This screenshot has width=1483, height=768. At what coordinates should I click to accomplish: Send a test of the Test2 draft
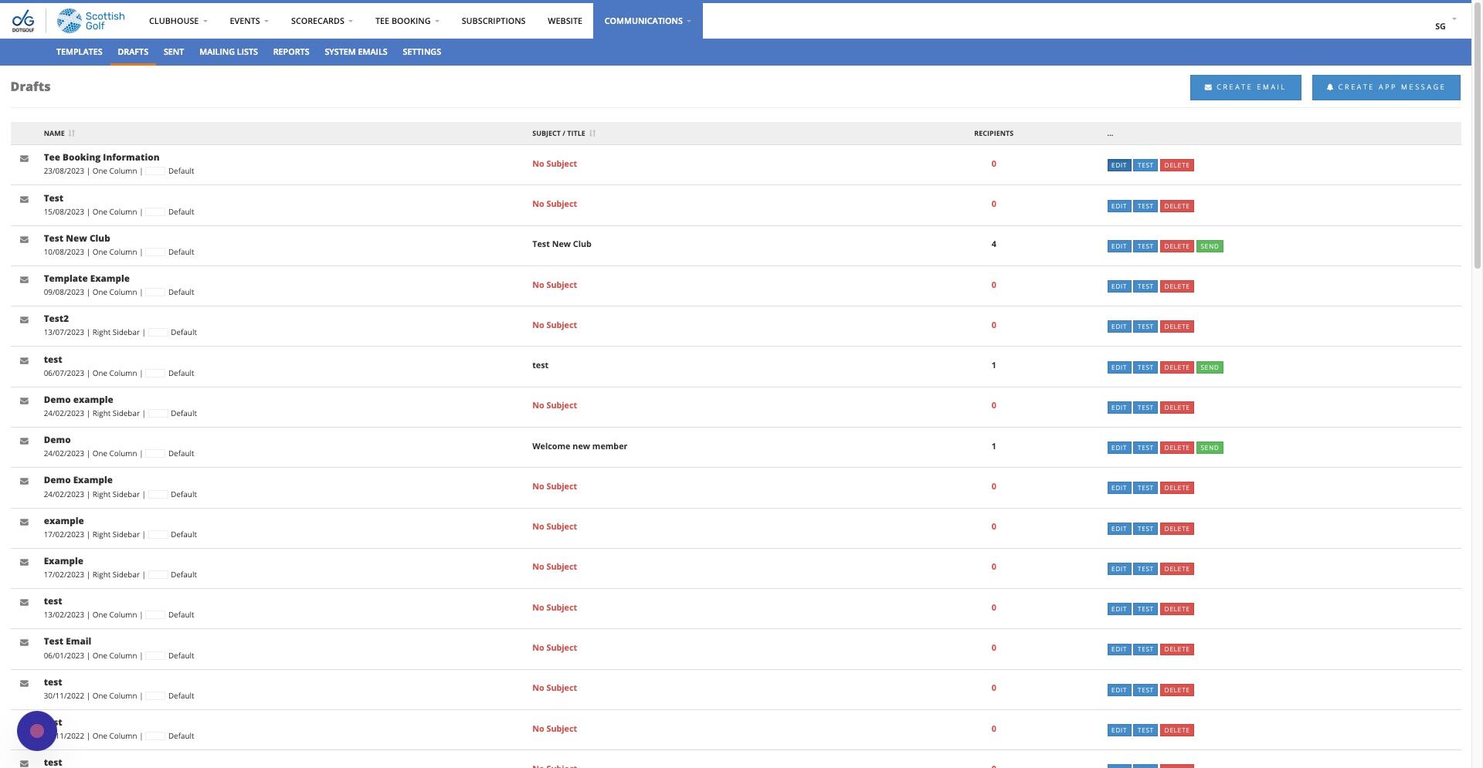click(1145, 326)
